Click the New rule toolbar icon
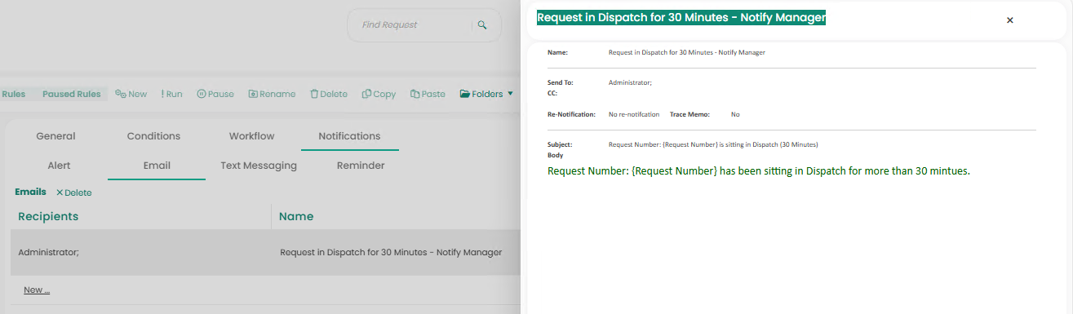This screenshot has height=314, width=1073. 121,94
